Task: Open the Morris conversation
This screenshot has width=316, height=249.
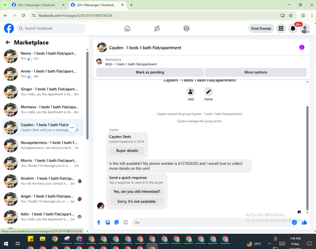Action: [x=43, y=163]
